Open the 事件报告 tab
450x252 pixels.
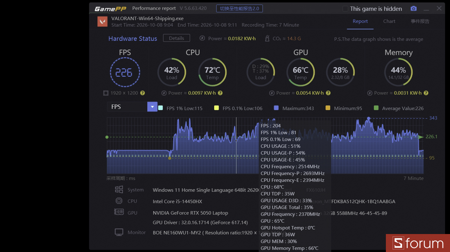(x=420, y=21)
